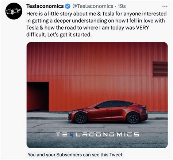
Task: Click the blue lightning bolt in watermark
Action: [x=72, y=135]
